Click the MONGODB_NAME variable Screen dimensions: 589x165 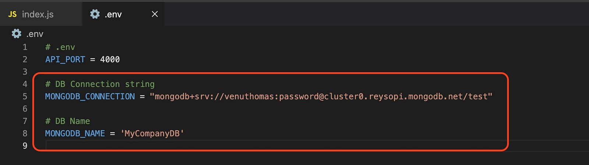(x=75, y=133)
